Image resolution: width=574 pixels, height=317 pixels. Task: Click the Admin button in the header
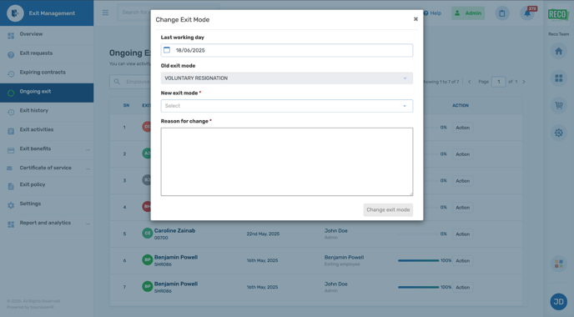coord(468,13)
